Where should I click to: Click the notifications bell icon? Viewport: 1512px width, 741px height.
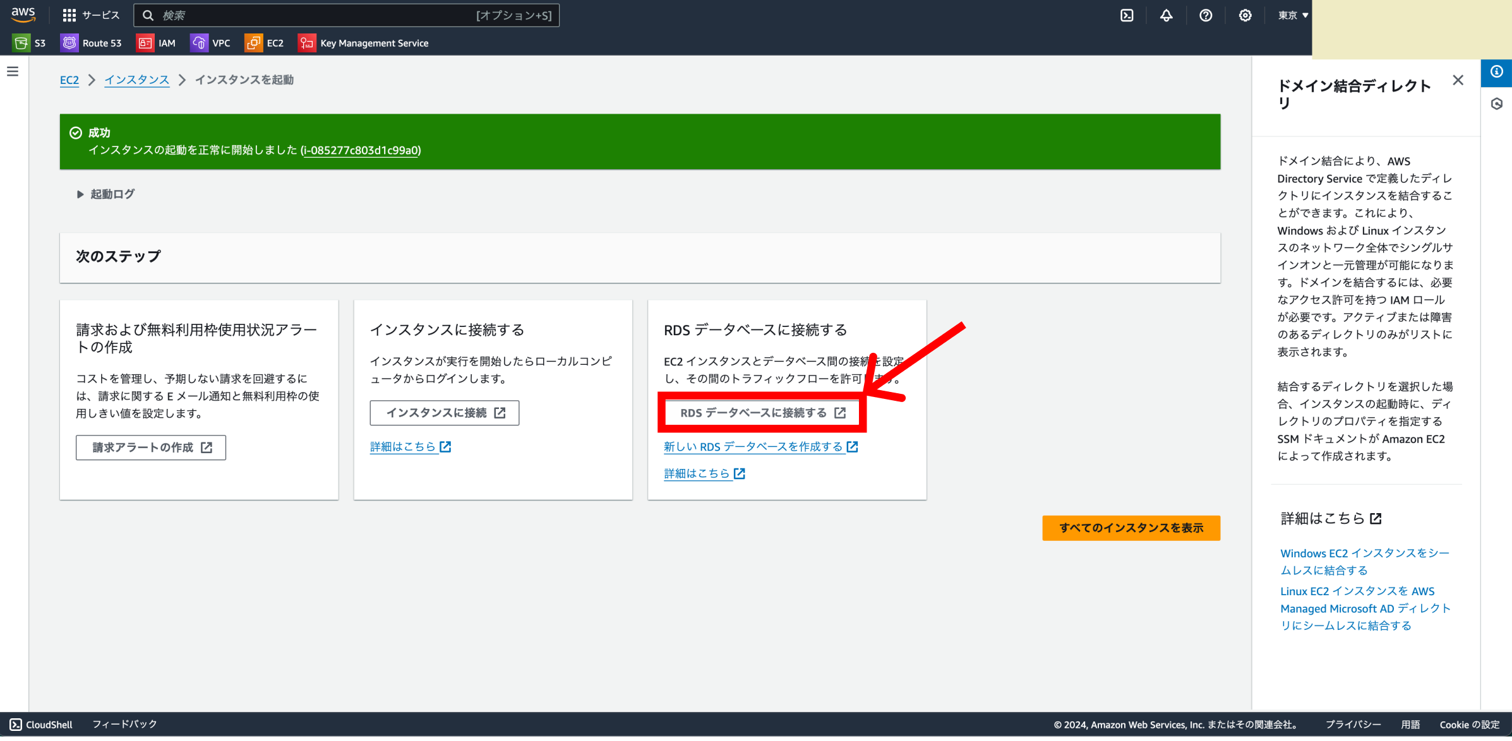coord(1166,15)
